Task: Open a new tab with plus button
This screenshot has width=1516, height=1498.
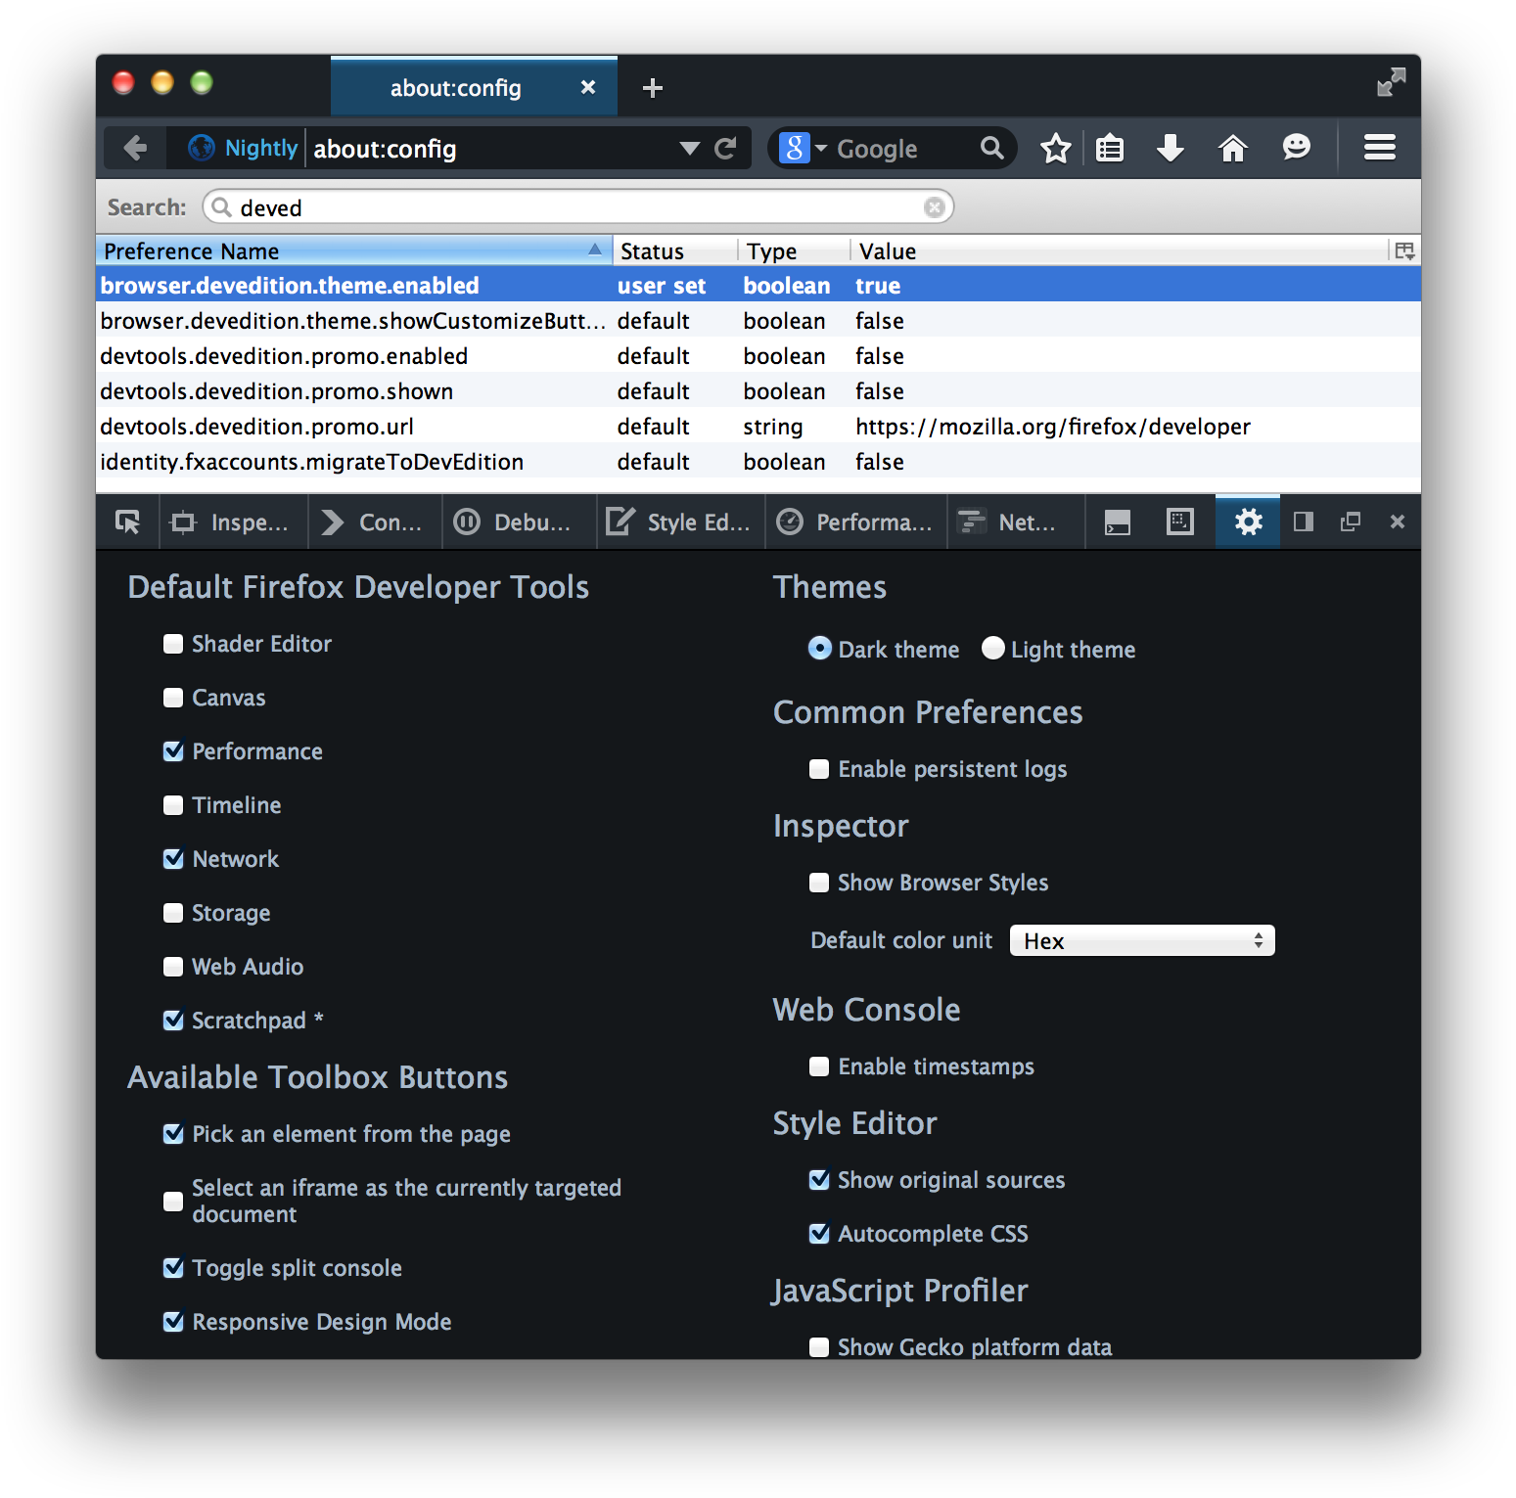Action: [653, 88]
